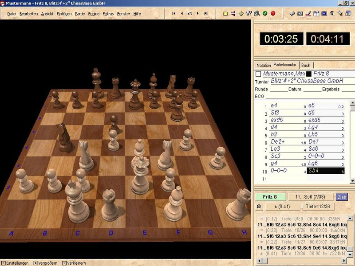Click the yellow new game icon
This screenshot has height=266, width=355.
(225, 13)
